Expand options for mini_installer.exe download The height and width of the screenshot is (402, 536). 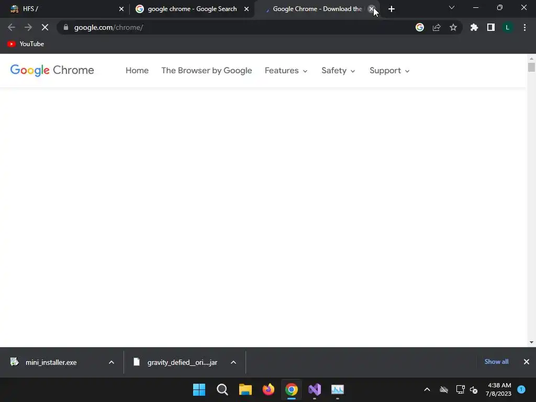(x=111, y=362)
